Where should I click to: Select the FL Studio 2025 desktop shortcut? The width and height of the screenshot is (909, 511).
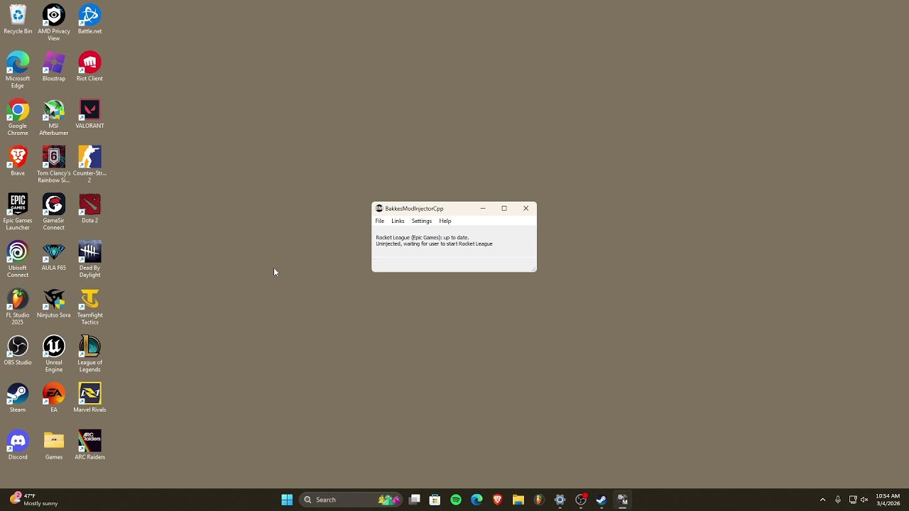(18, 307)
